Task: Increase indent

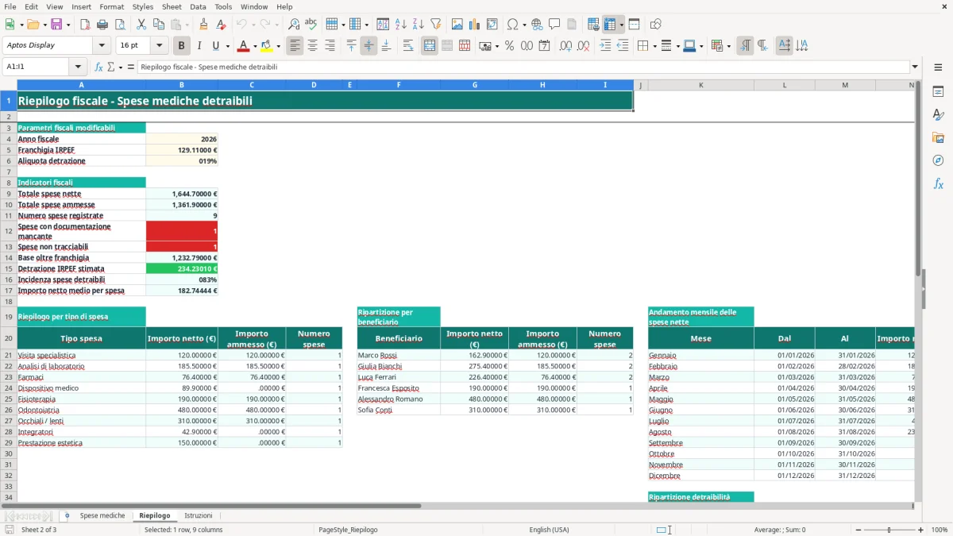Action: pos(605,46)
